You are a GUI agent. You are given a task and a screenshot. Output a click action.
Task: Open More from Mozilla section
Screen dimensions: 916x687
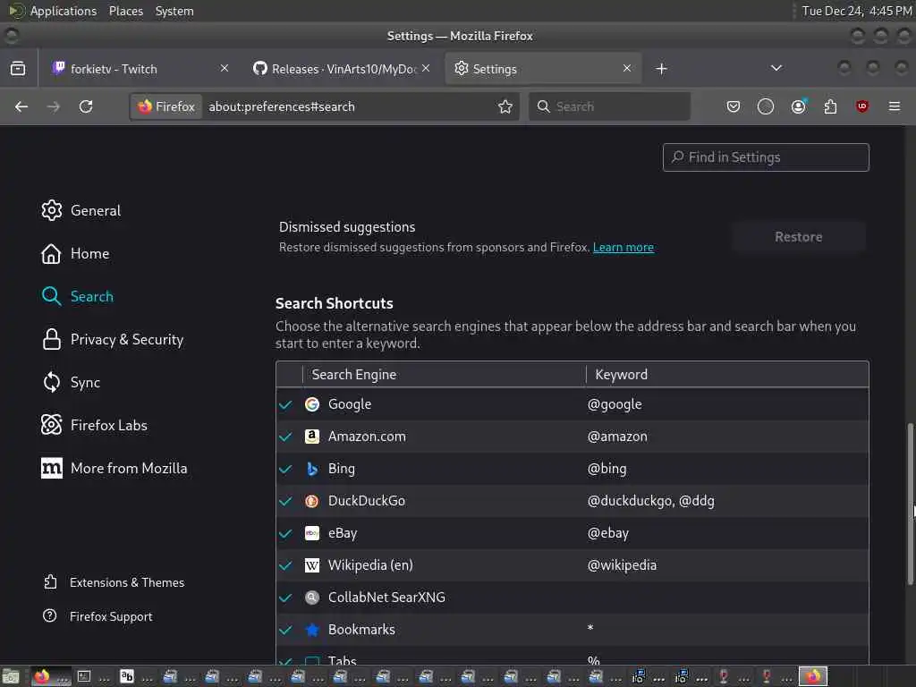[x=114, y=468]
